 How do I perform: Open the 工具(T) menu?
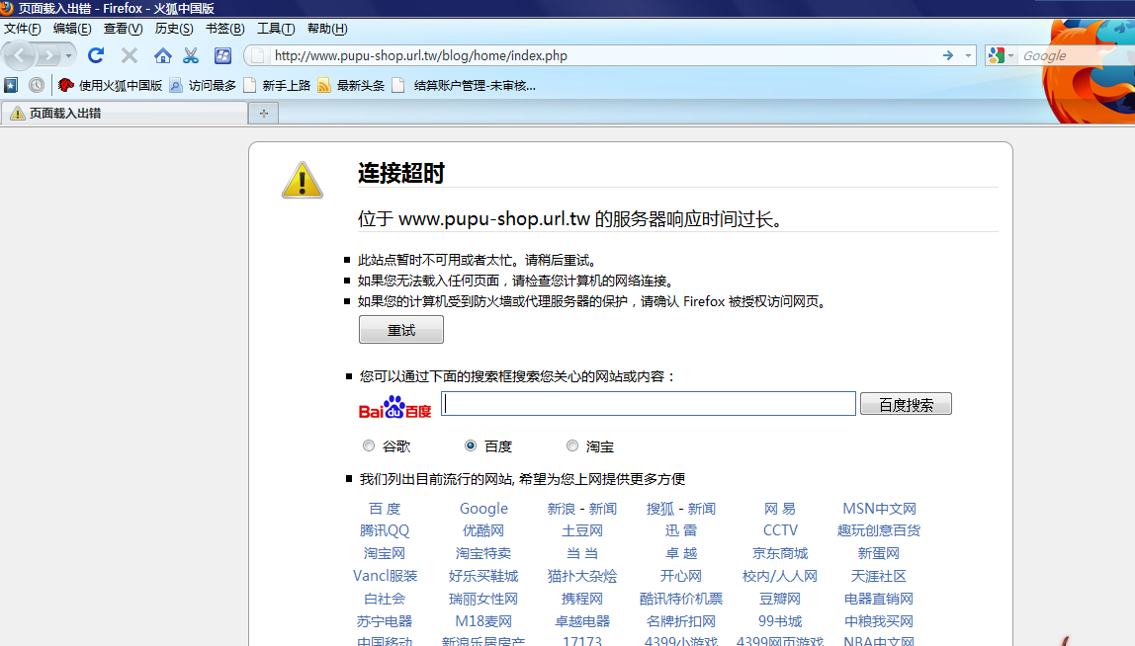click(x=276, y=29)
